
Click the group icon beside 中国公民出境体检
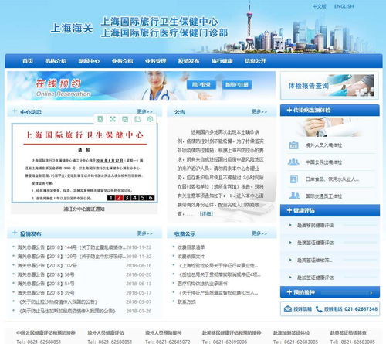(x=293, y=162)
